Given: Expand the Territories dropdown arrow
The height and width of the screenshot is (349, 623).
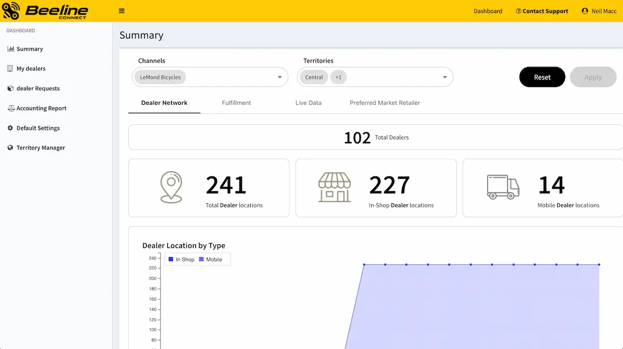Looking at the screenshot, I should [x=445, y=77].
